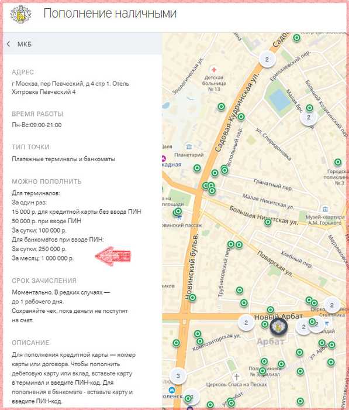This screenshot has height=410, width=349.
Task: Select green marker on Большая Никитская ул.
Action: coord(268,222)
